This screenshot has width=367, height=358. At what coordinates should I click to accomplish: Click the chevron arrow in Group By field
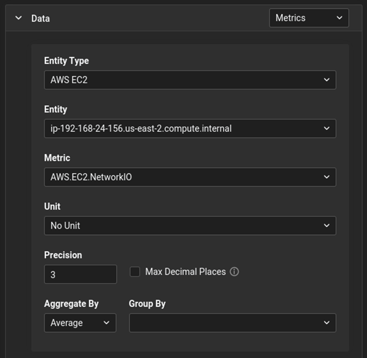326,323
